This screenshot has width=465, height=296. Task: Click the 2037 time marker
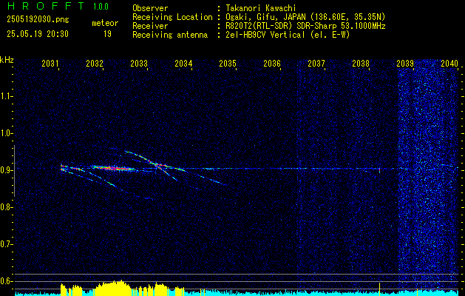[316, 64]
